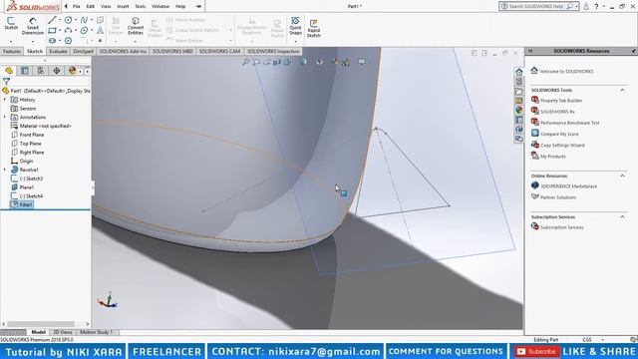
Task: Select the Spline sketch tool
Action: click(84, 20)
